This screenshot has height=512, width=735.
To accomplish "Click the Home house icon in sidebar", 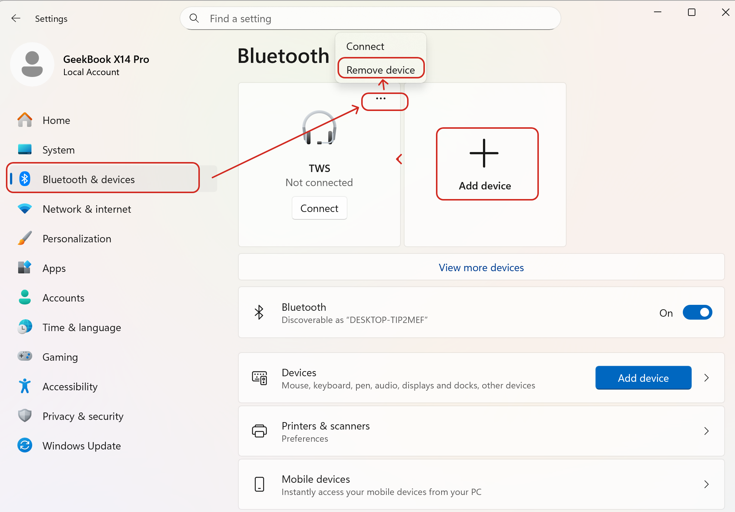I will [x=25, y=120].
